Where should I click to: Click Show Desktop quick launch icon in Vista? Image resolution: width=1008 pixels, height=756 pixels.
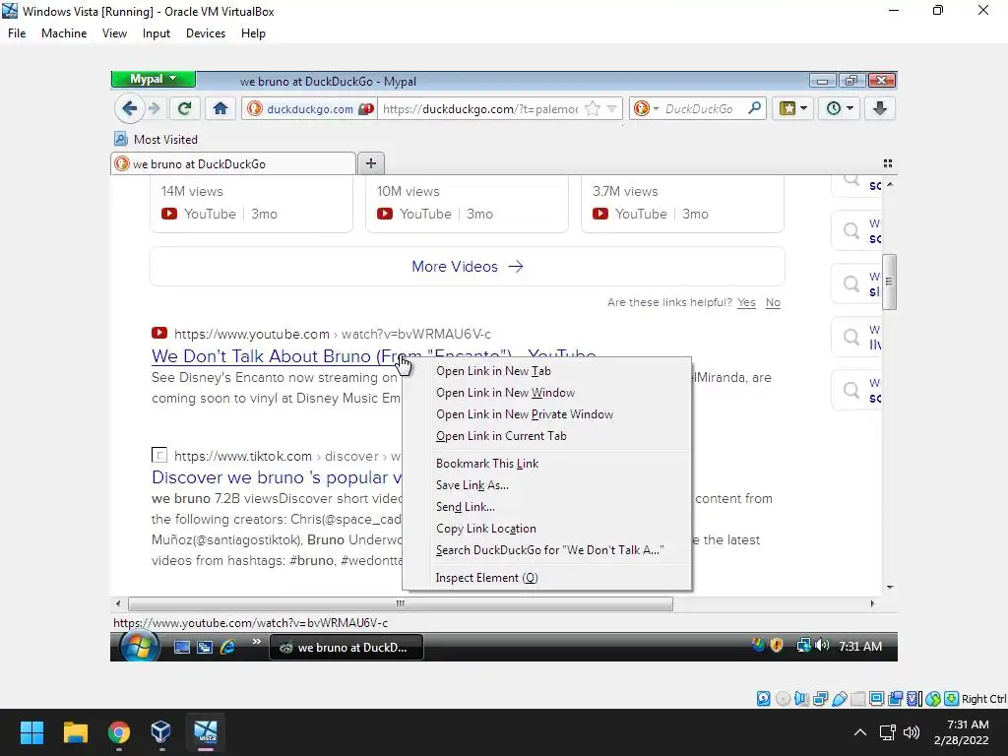(182, 648)
